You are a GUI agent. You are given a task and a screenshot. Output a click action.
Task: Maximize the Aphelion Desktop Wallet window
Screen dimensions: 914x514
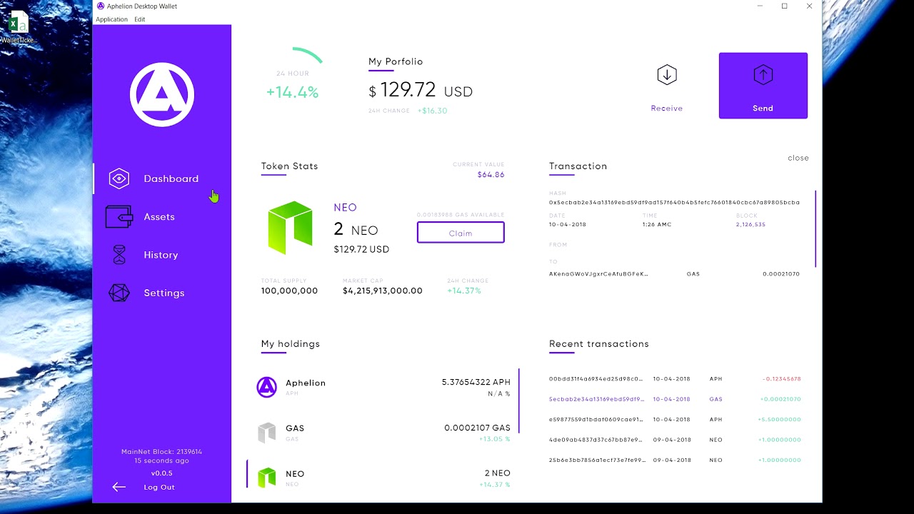(x=784, y=6)
